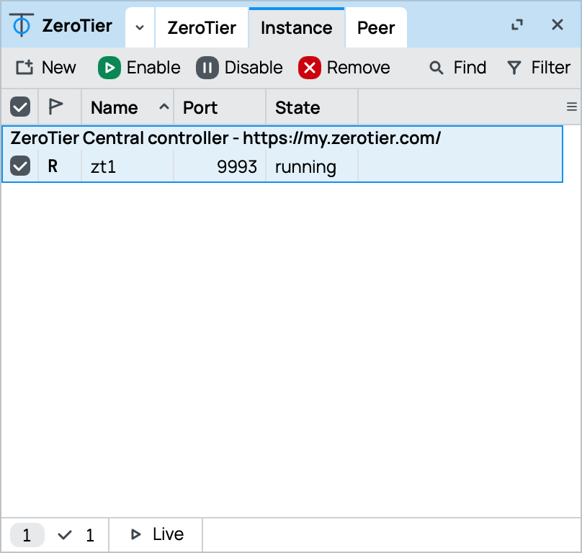Click the ZeroTier Central controller comment line
582x553 pixels.
point(225,138)
